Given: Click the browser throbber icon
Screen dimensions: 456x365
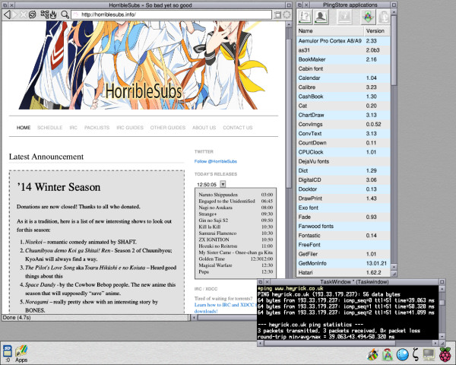Looking at the screenshot, I should tap(287, 14).
